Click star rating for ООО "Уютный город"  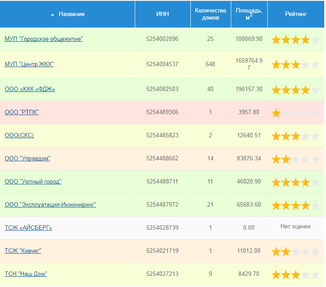click(x=295, y=182)
